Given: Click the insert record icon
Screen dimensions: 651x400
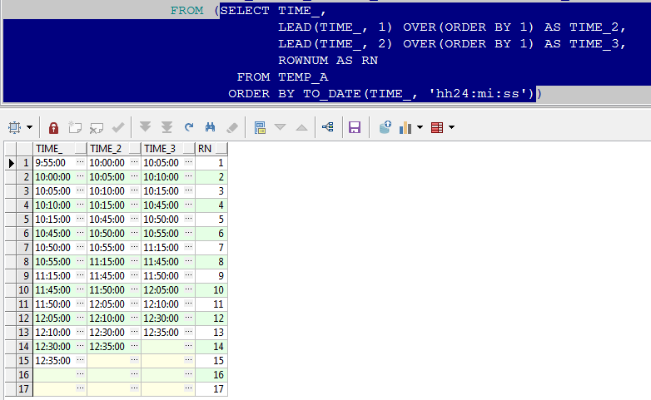Looking at the screenshot, I should 75,128.
